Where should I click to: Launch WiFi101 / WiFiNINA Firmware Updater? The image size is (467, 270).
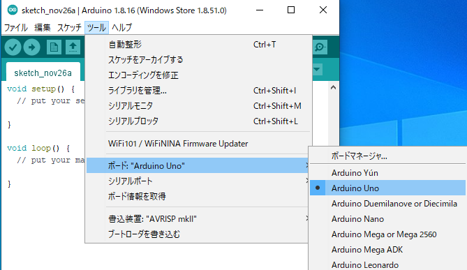[x=198, y=144]
